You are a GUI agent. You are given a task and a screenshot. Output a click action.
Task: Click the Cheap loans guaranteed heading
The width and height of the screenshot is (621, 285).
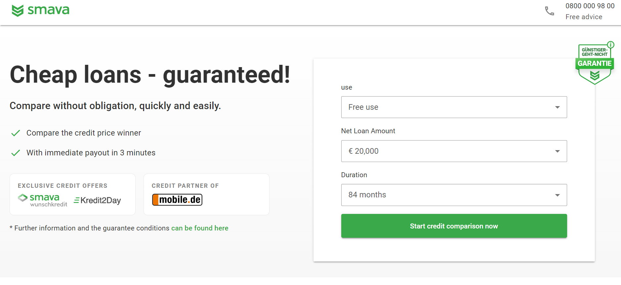pyautogui.click(x=150, y=75)
